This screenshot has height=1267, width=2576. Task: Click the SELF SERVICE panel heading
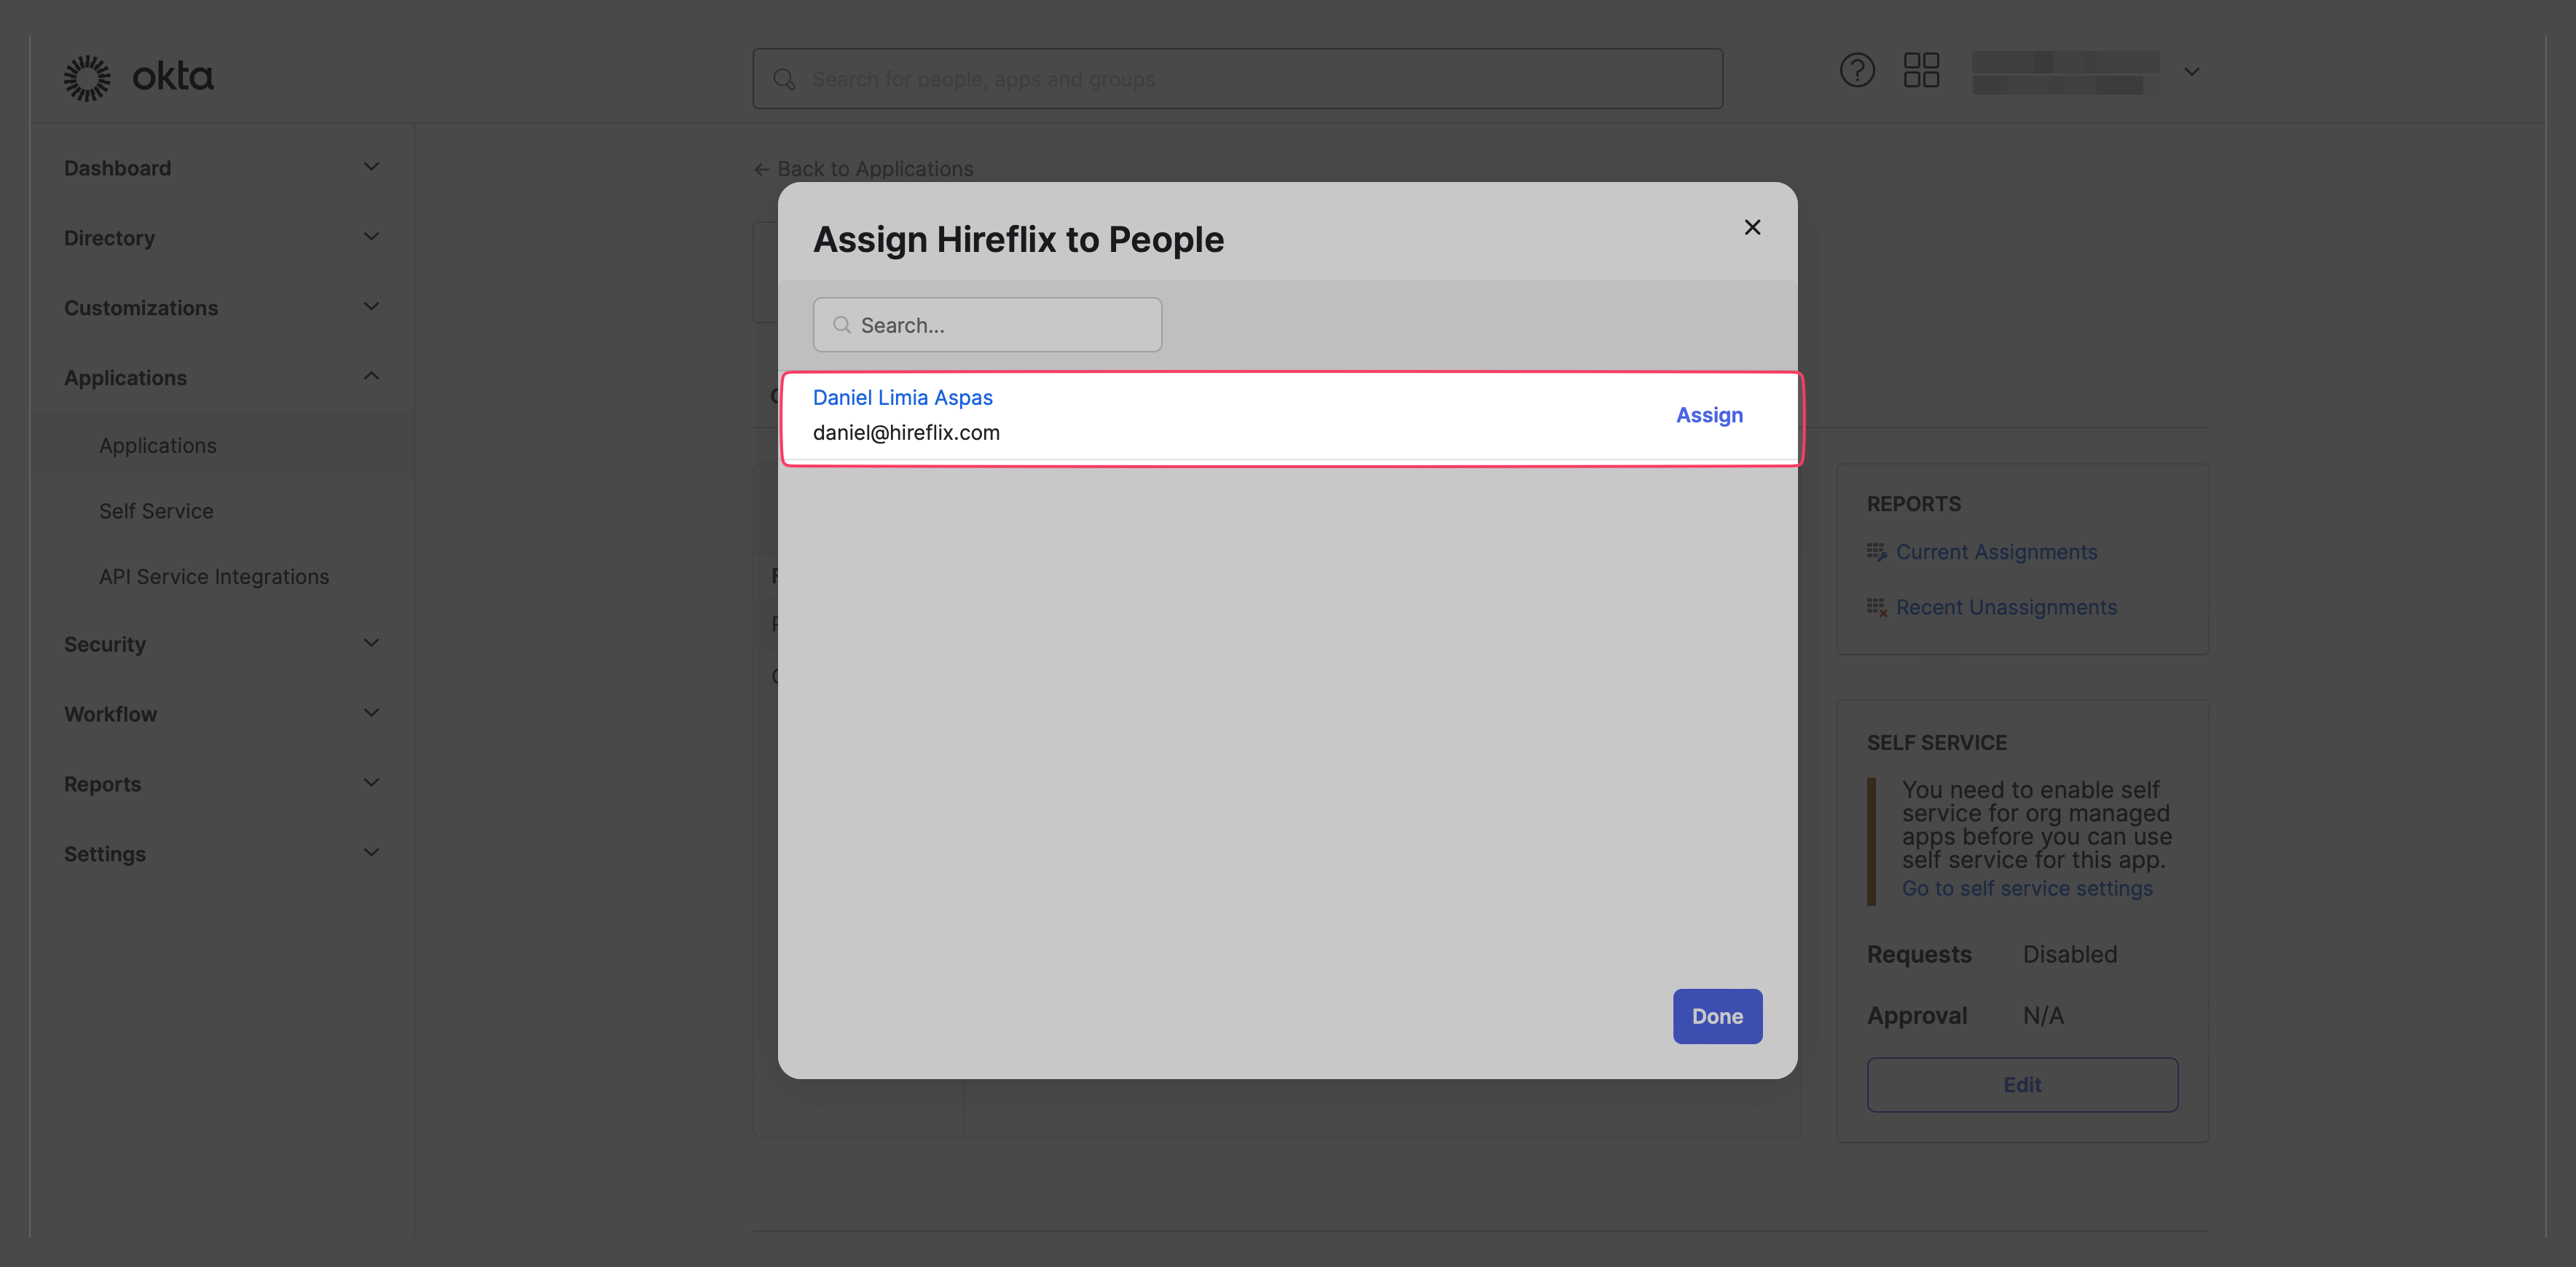pyautogui.click(x=1936, y=743)
